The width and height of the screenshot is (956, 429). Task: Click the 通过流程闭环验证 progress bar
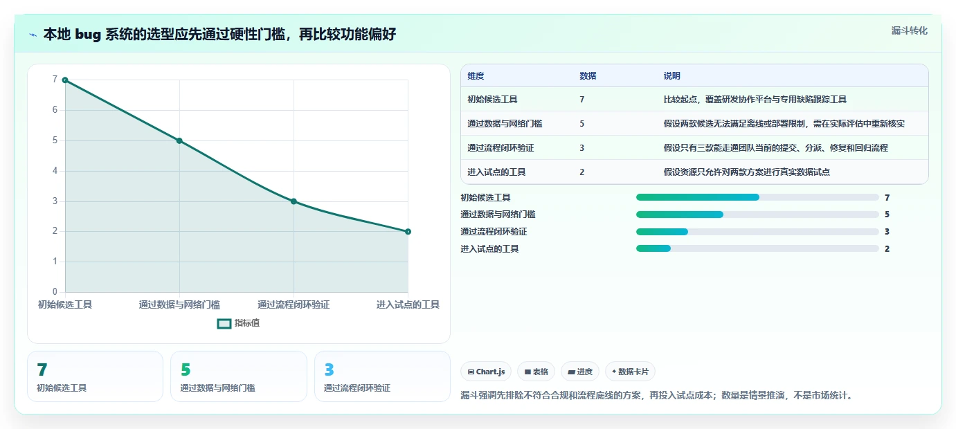[x=757, y=232]
